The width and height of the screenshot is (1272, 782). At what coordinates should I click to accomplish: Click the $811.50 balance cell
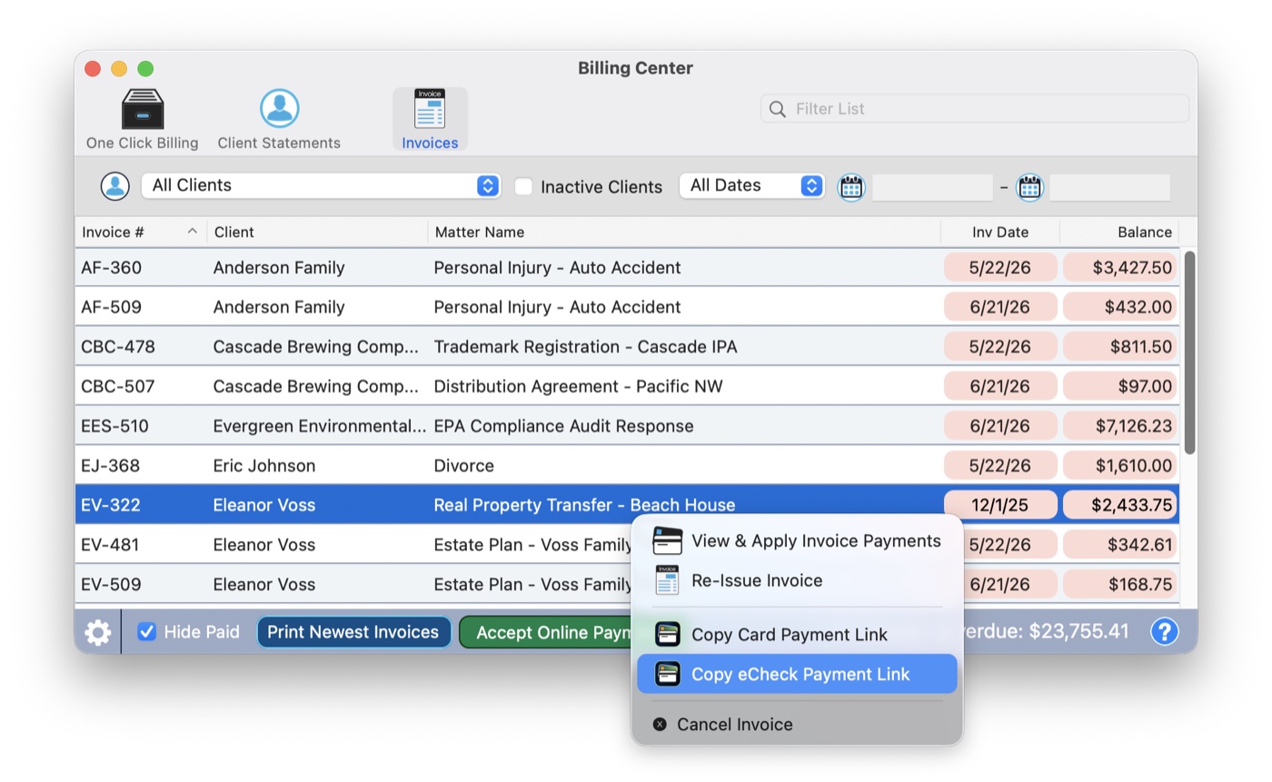point(1120,347)
